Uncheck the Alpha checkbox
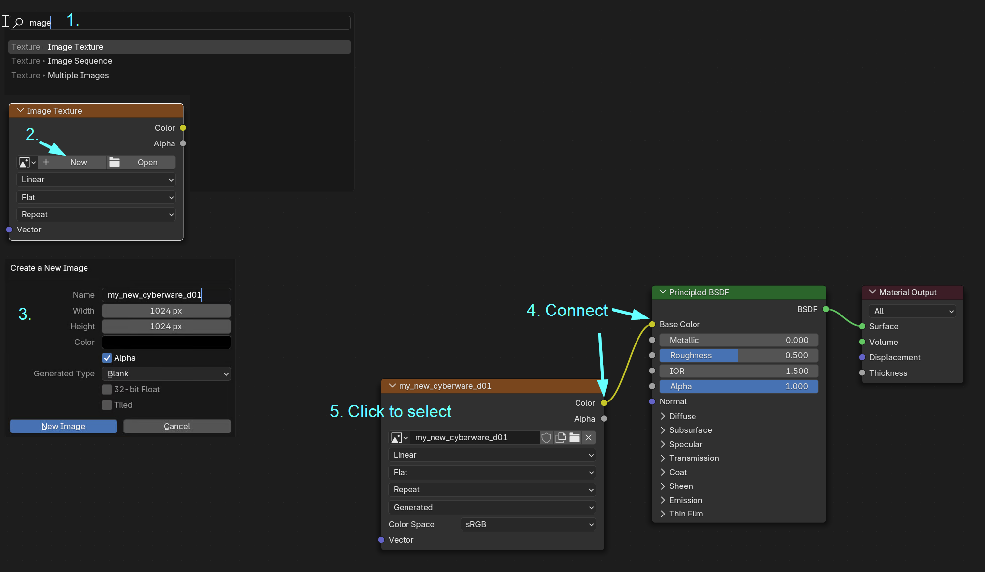Viewport: 985px width, 572px height. pyautogui.click(x=107, y=358)
